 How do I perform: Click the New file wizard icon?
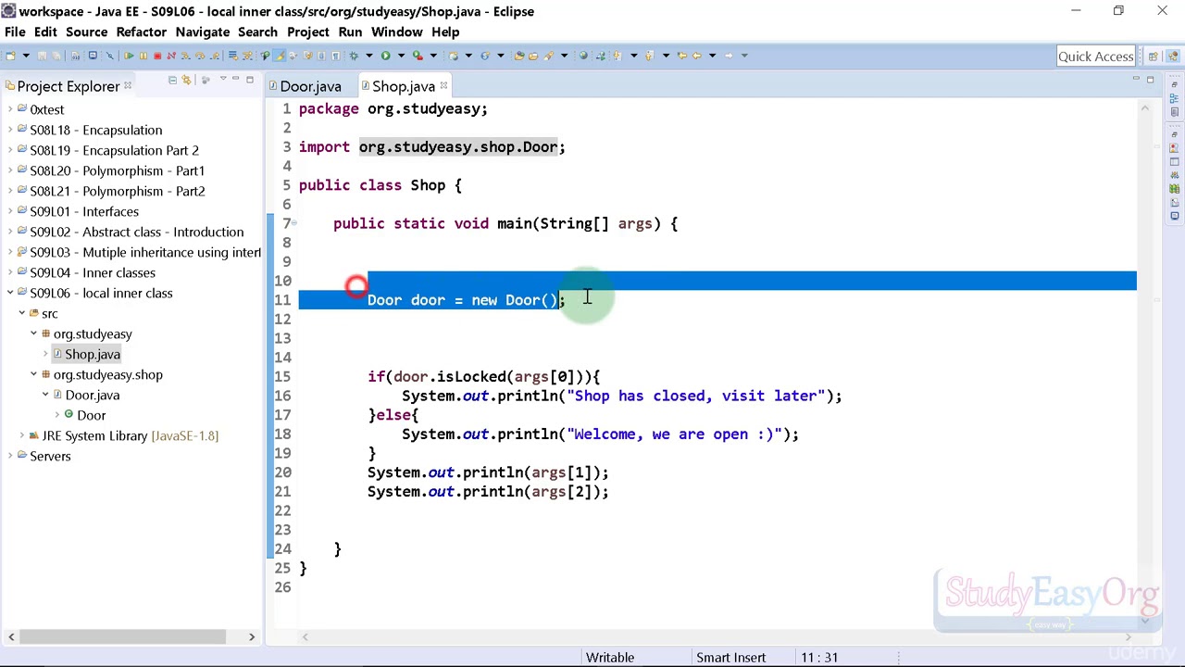click(x=11, y=56)
